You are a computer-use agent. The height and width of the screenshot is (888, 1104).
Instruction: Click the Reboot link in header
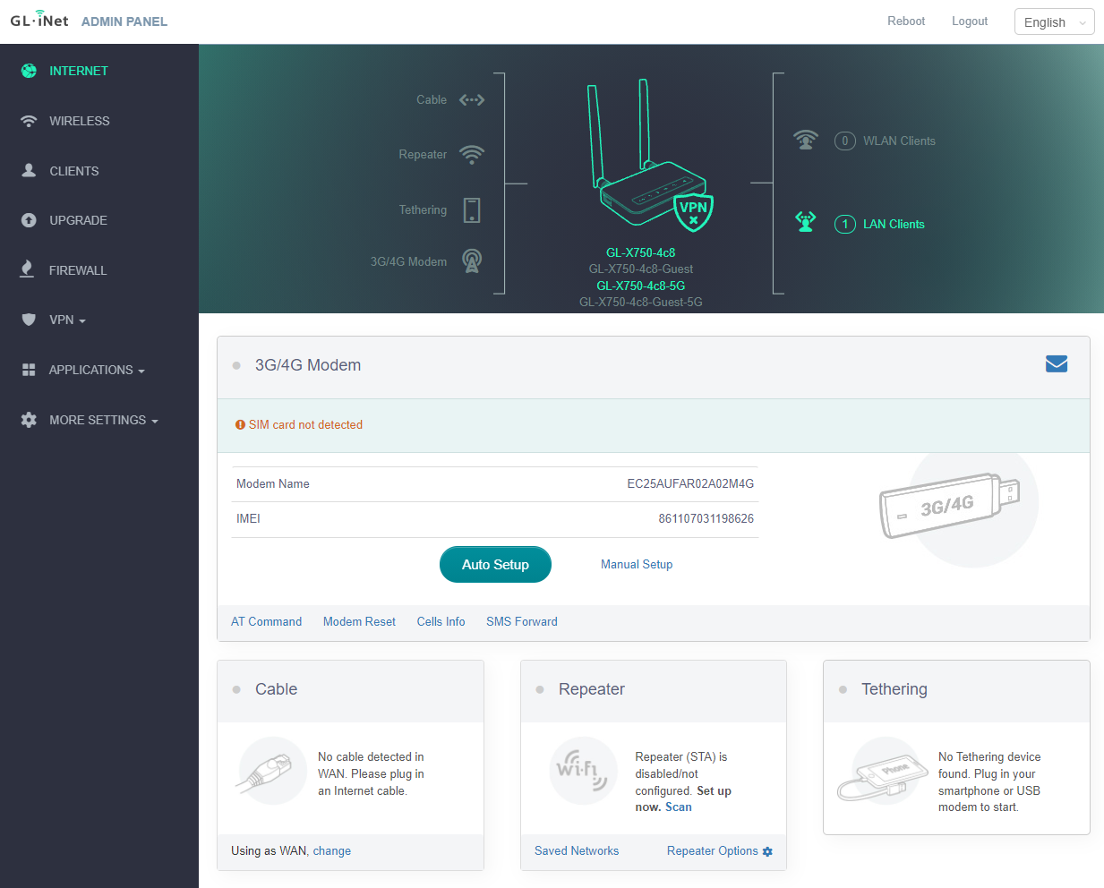coord(906,21)
